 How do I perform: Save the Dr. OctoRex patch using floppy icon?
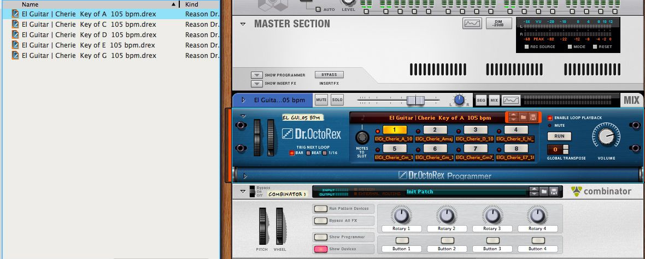coord(533,117)
